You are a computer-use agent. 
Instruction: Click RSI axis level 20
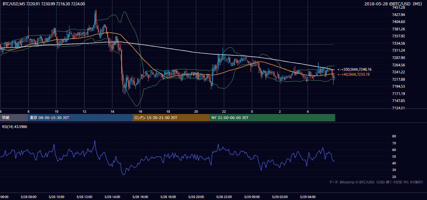394,177
